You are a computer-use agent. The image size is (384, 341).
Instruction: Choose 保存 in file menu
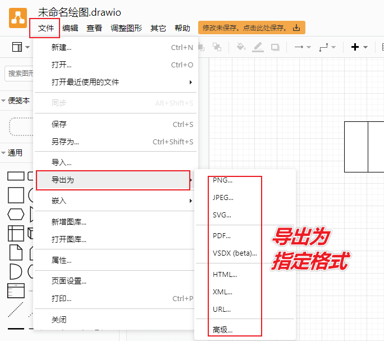pyautogui.click(x=116, y=124)
